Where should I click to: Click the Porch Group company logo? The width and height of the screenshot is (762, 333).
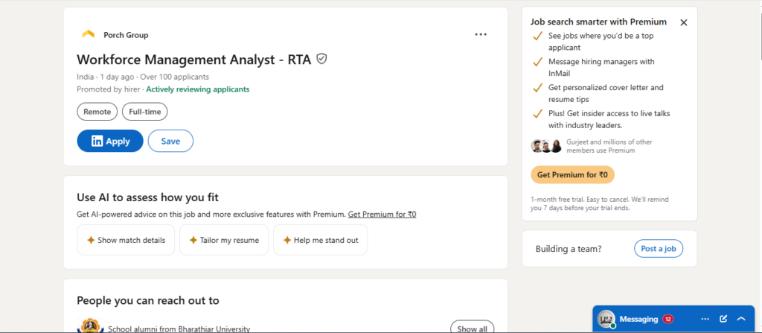click(88, 34)
